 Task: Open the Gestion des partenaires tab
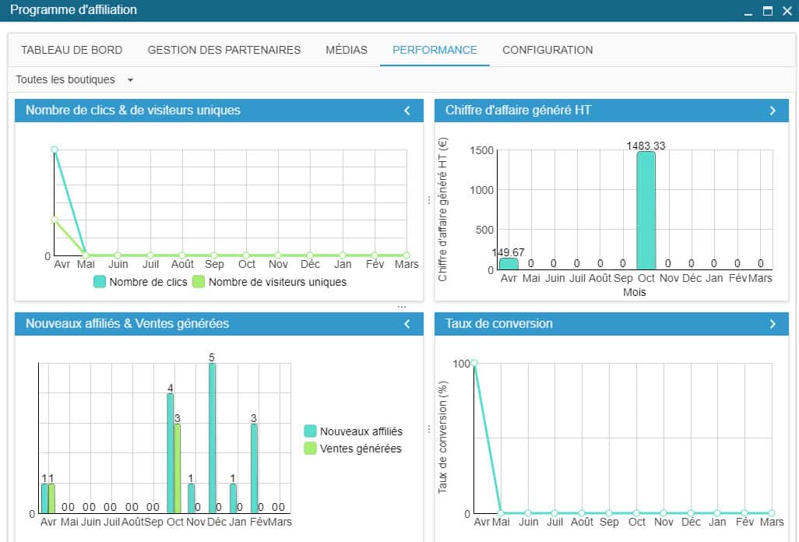224,50
